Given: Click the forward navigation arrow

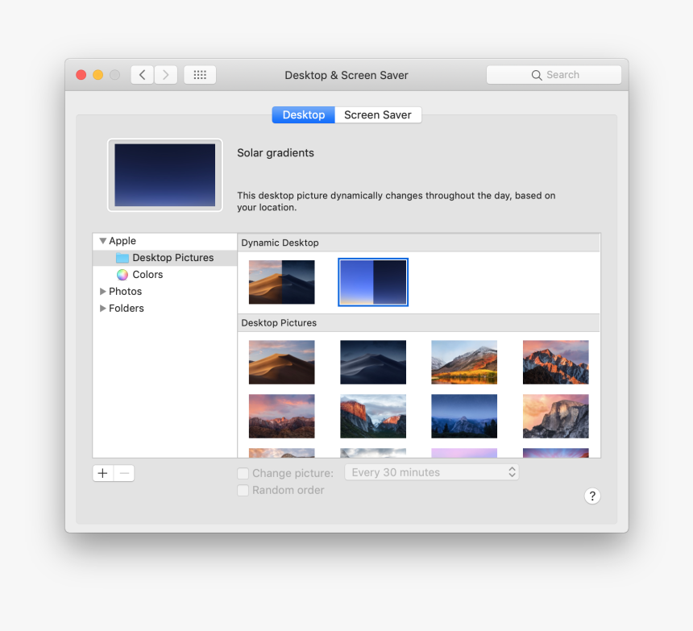Looking at the screenshot, I should click(166, 74).
